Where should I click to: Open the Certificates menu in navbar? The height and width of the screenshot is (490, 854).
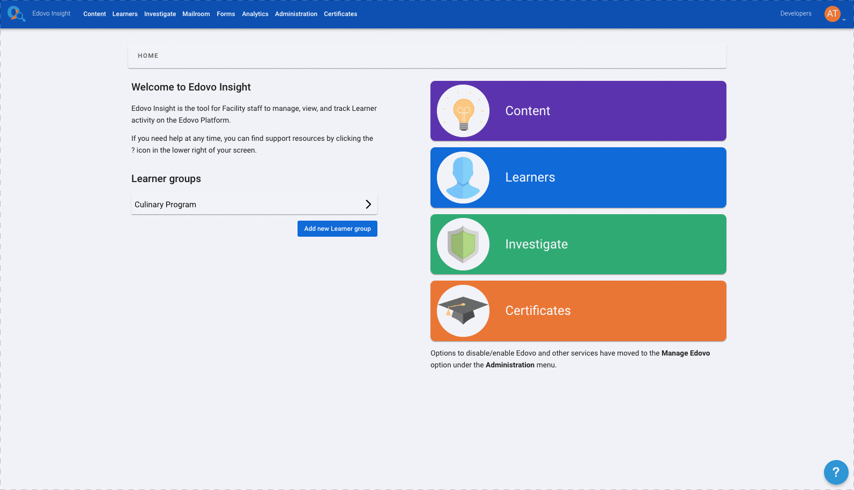340,14
